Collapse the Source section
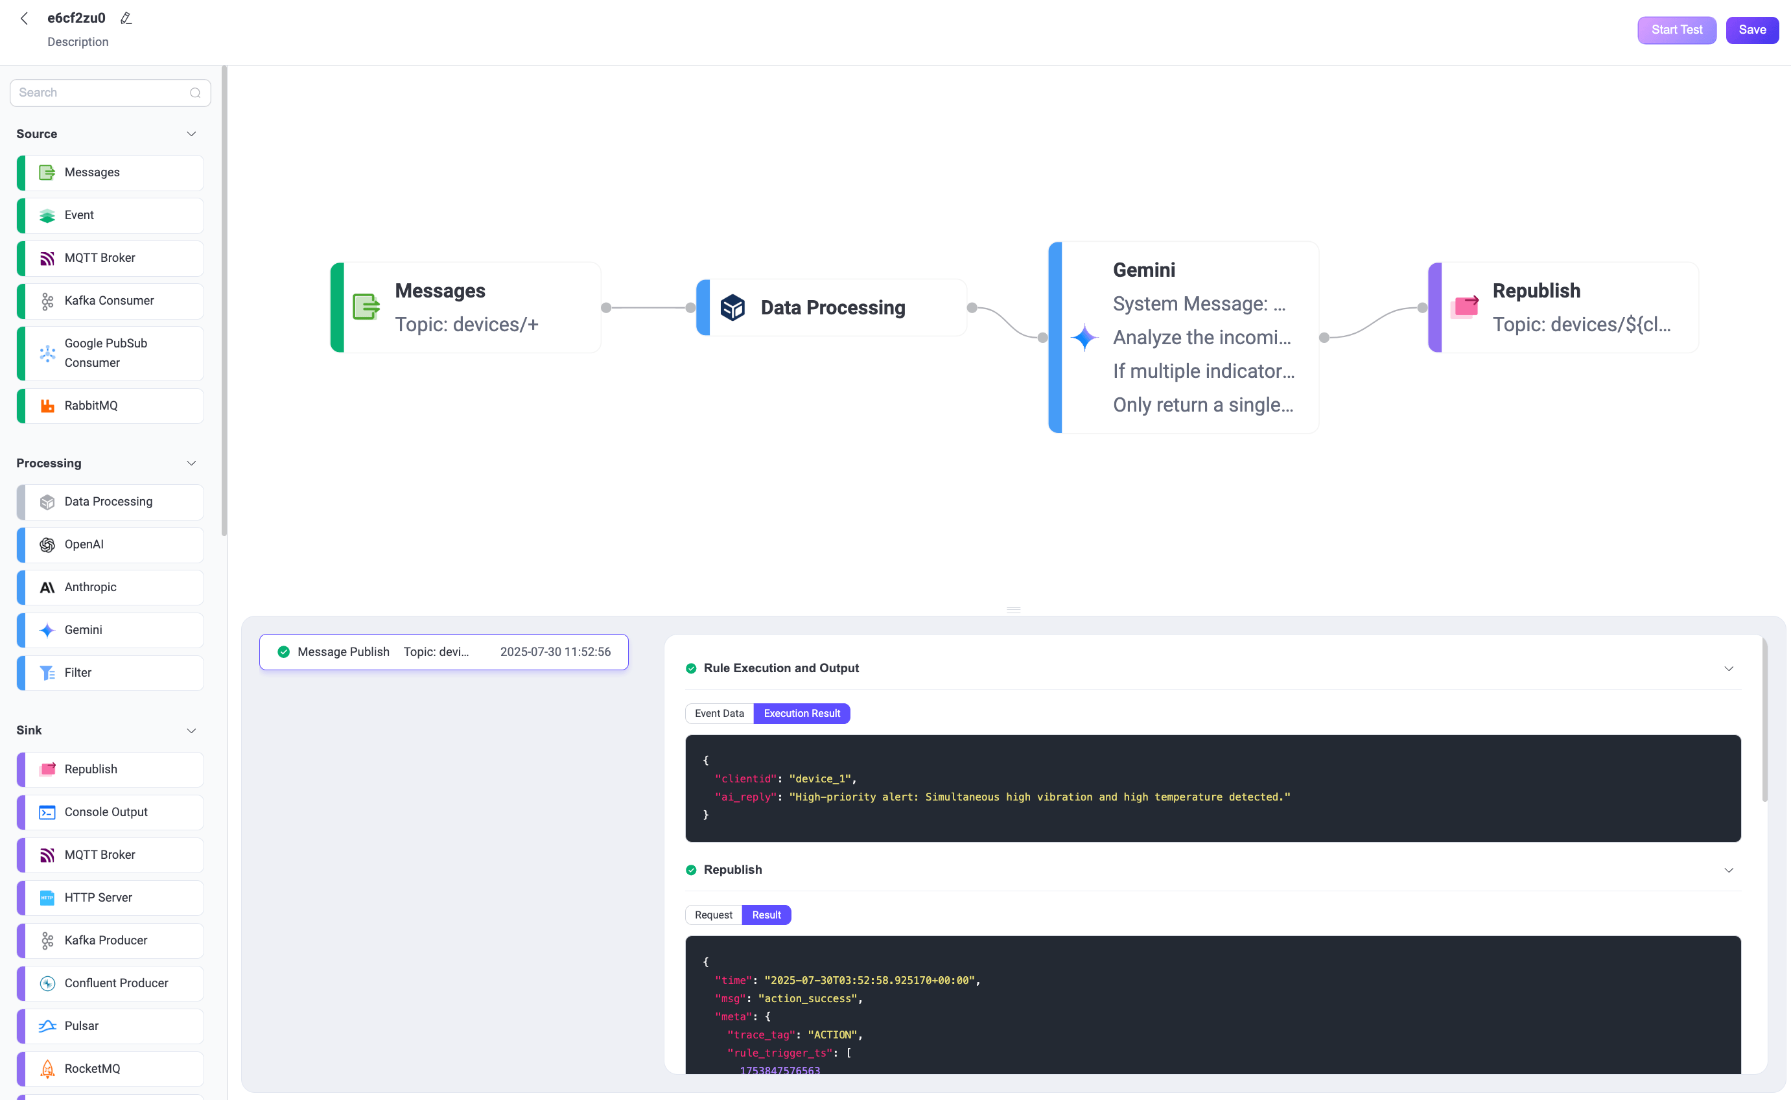1791x1100 pixels. 191,134
